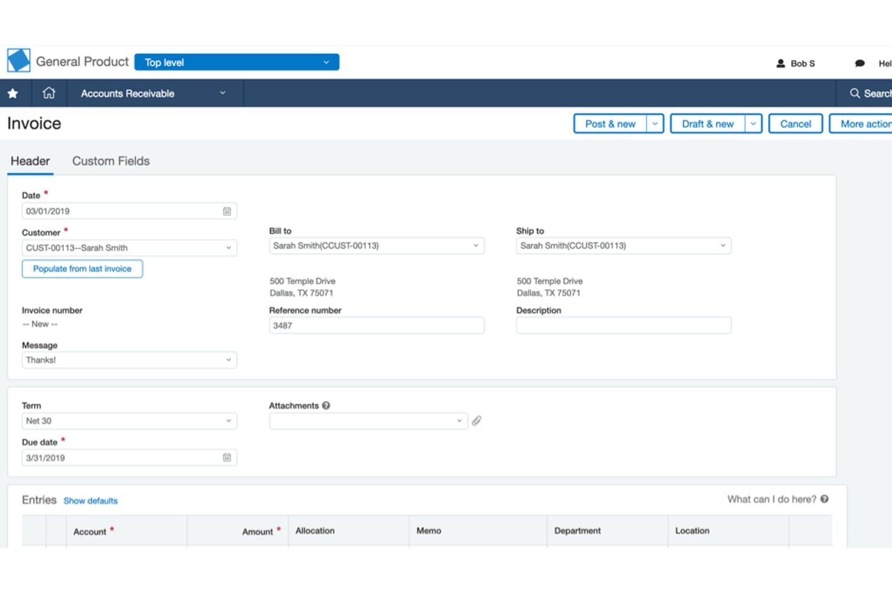Click the Description input field
The height and width of the screenshot is (594, 892).
tap(624, 326)
